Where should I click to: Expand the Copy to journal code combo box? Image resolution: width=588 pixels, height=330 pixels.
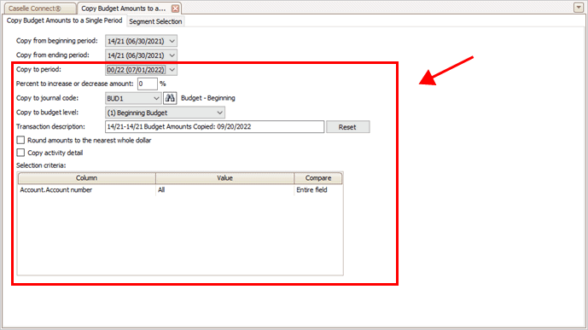(x=133, y=98)
